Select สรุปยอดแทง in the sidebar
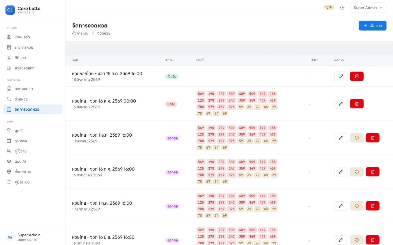Screen dimensions: 393x245 pyautogui.click(x=33, y=68)
